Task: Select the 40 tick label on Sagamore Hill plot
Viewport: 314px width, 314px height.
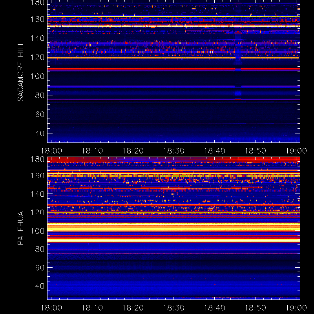Action: tap(40, 133)
